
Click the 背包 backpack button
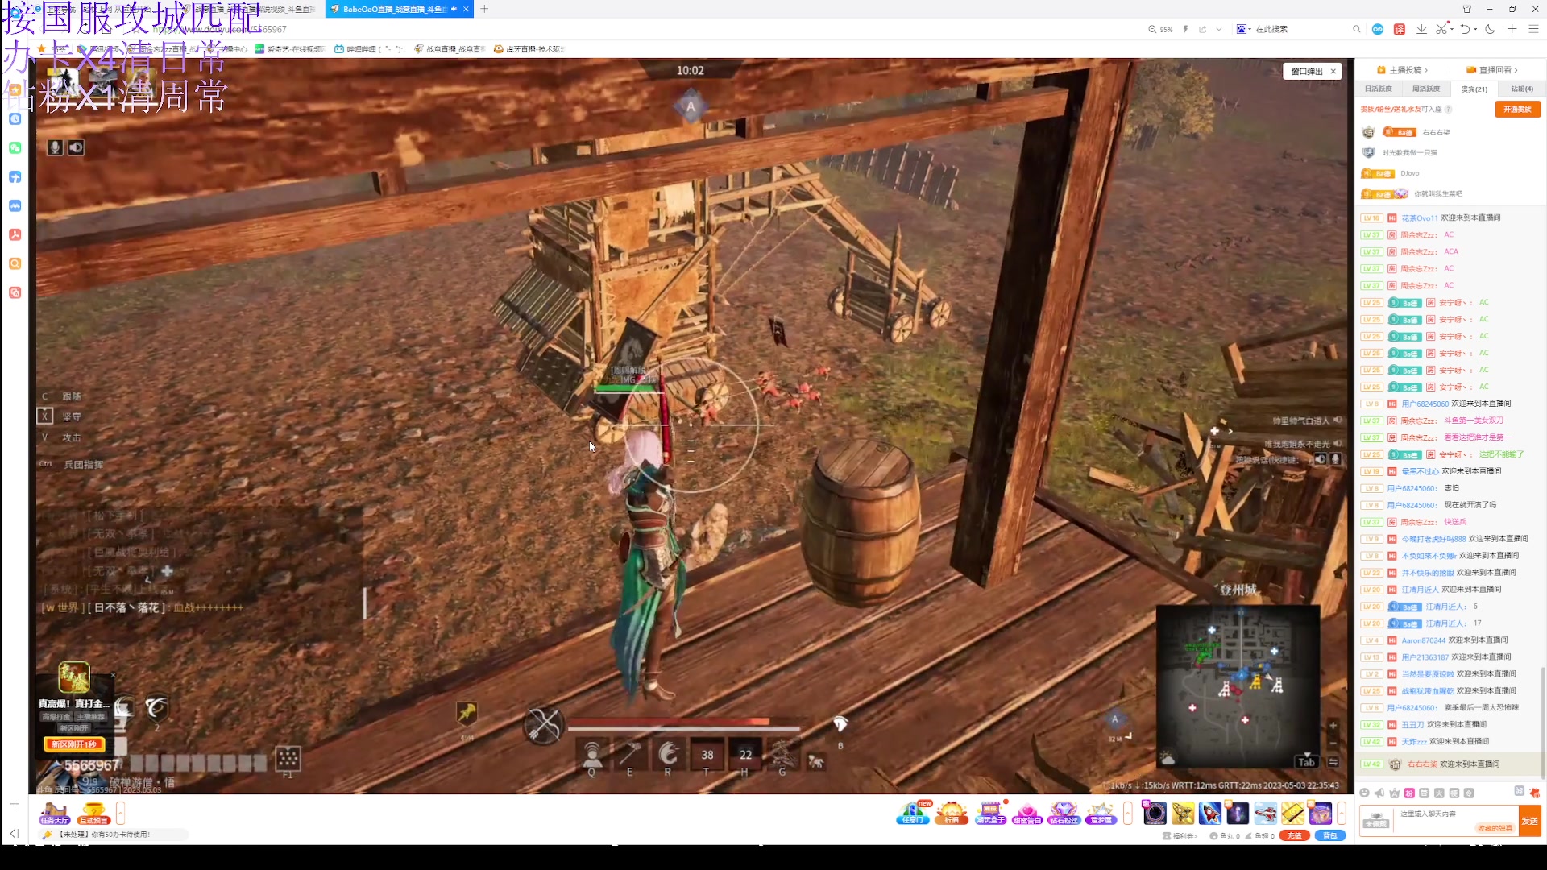[1330, 835]
